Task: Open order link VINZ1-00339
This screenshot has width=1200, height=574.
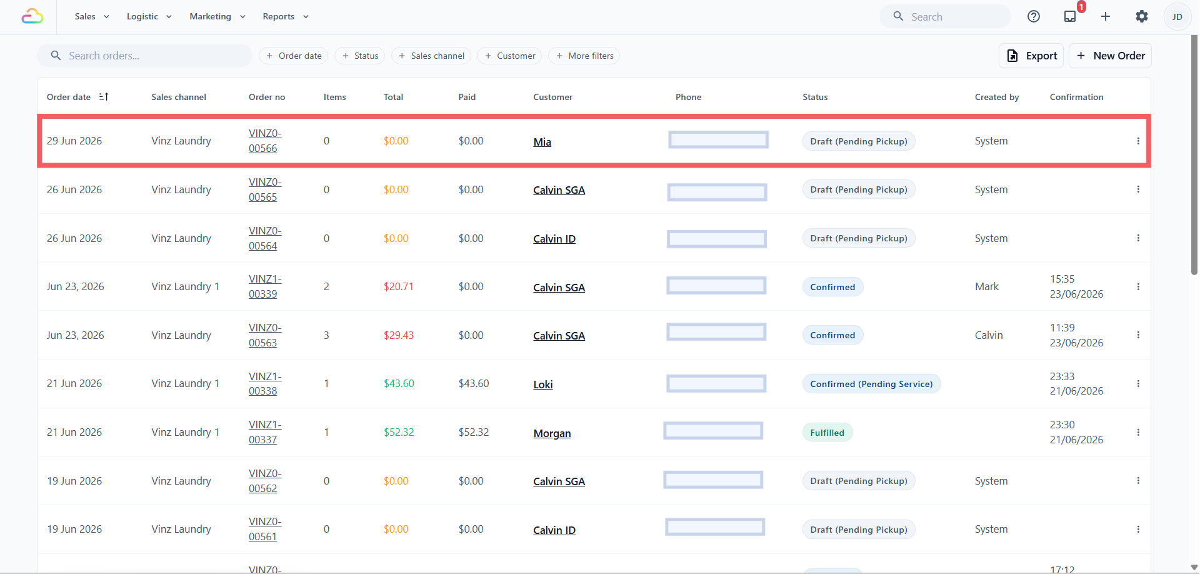Action: pos(265,286)
